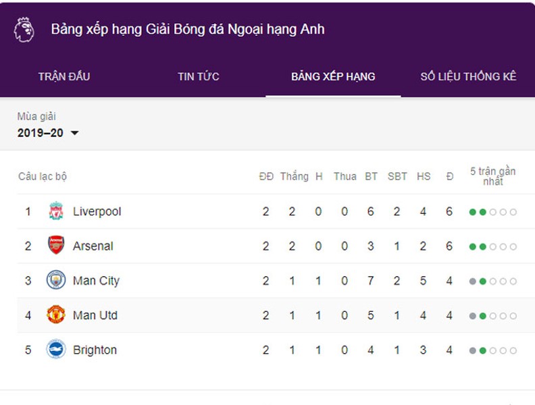Open the TIN TỨC tab
The width and height of the screenshot is (535, 405).
(x=199, y=76)
